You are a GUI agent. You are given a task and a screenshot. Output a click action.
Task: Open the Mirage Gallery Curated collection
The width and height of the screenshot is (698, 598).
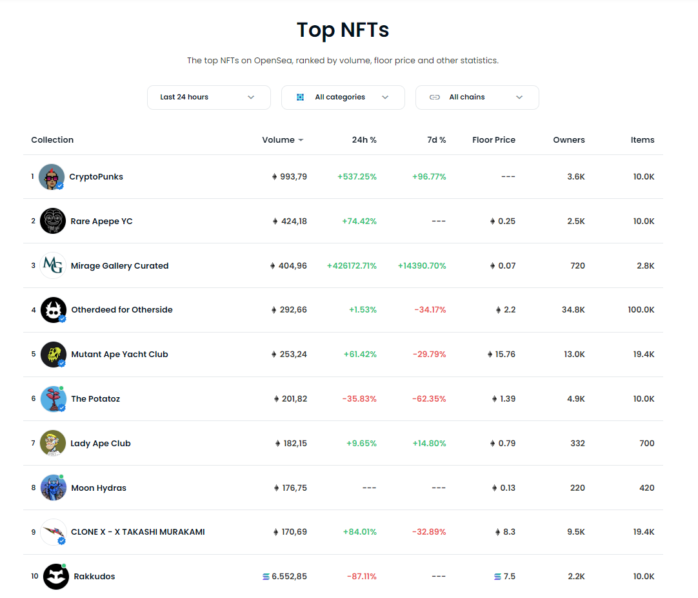click(120, 266)
